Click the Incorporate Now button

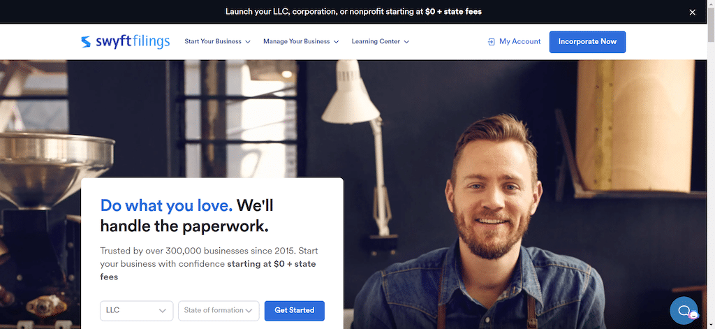coord(587,42)
